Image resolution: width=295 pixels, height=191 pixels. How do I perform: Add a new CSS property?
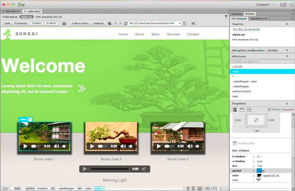click(x=287, y=104)
